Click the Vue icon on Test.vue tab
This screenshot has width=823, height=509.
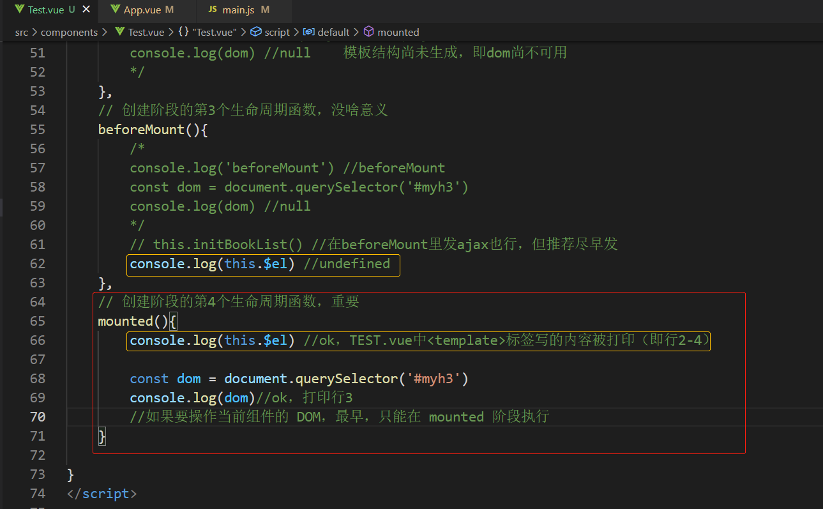click(19, 10)
